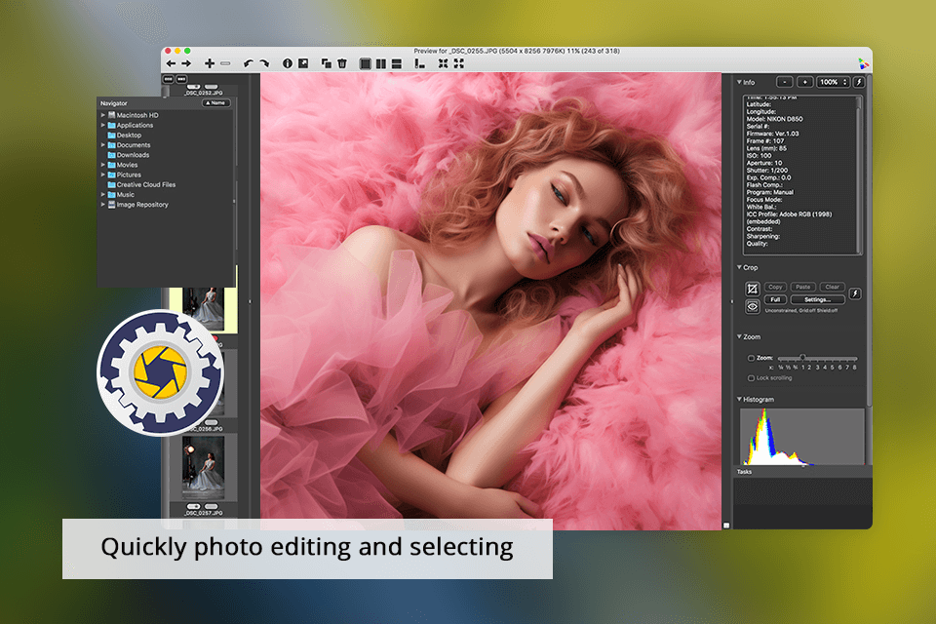
Task: Go to previous image with back arrow
Action: [172, 63]
